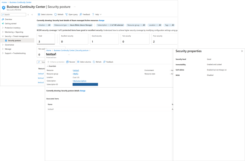Screen dimensions: 245x161
Task: Click the Solution == All filter pill
Action: (44, 25)
